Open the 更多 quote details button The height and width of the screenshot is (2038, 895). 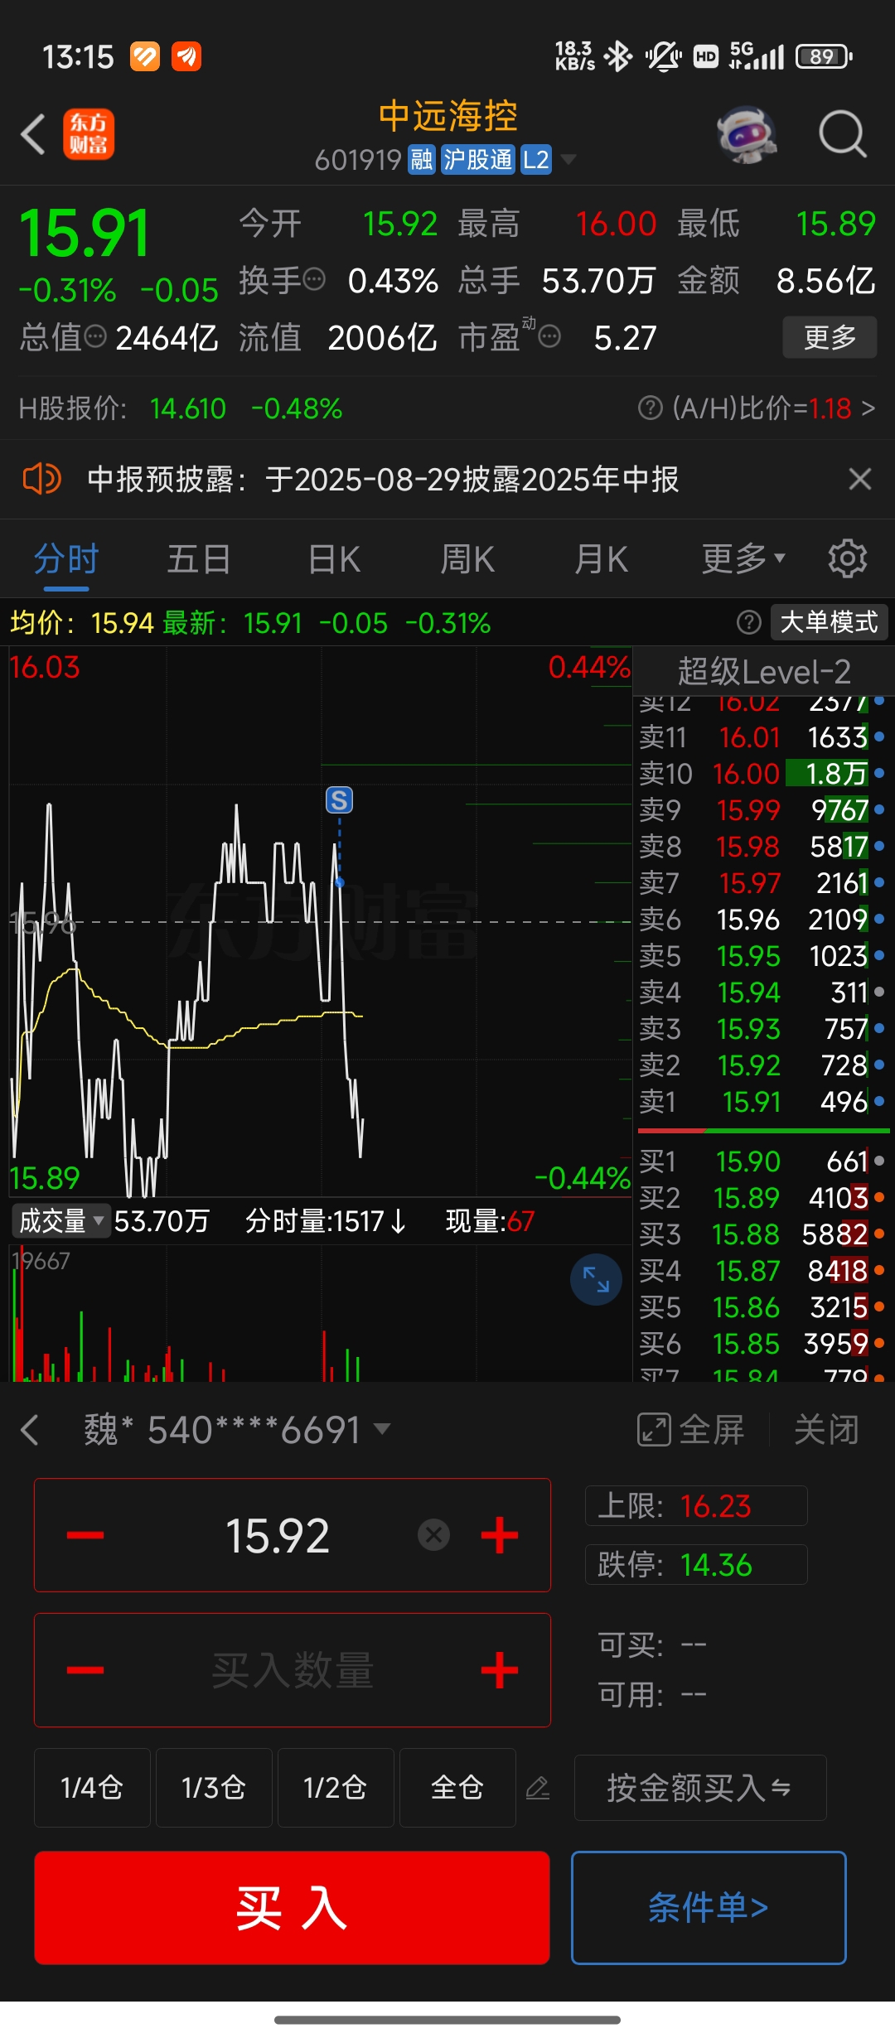click(x=830, y=337)
